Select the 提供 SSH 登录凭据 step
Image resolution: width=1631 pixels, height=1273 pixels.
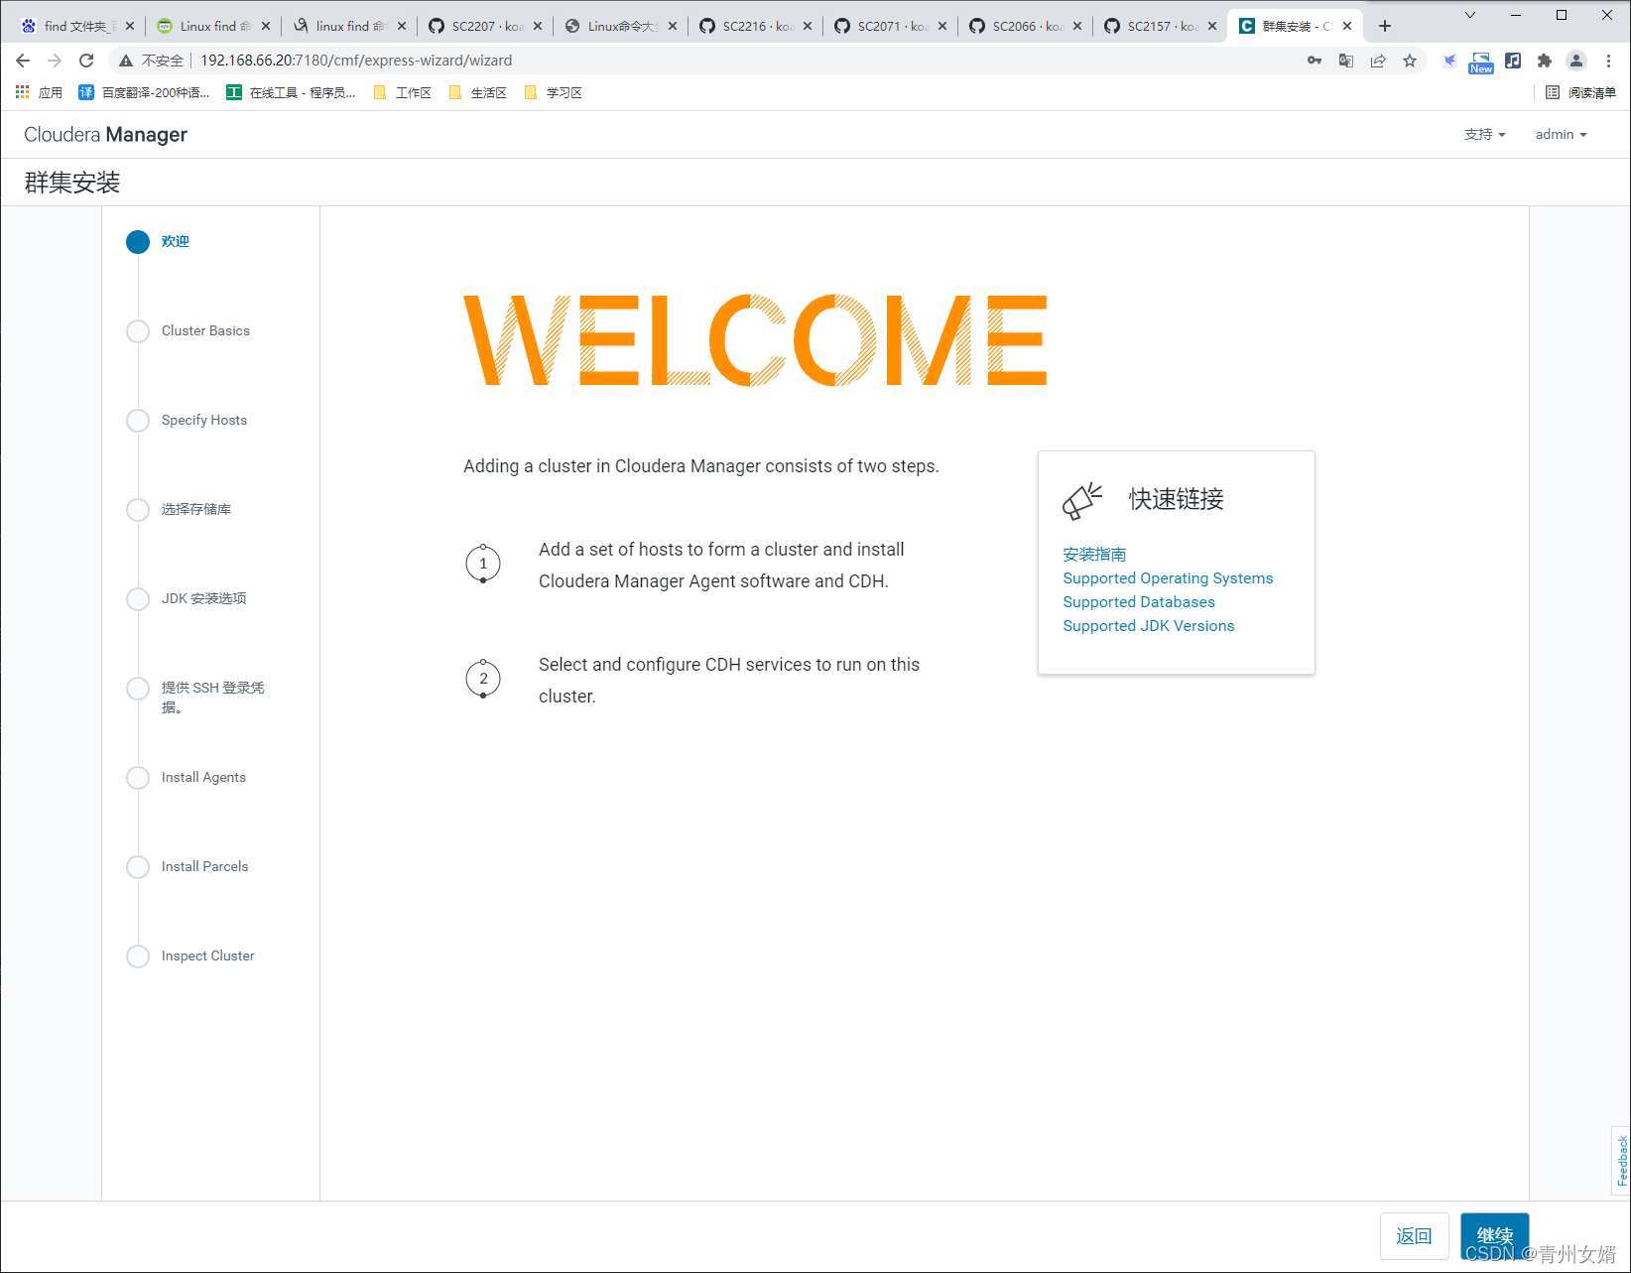[195, 697]
